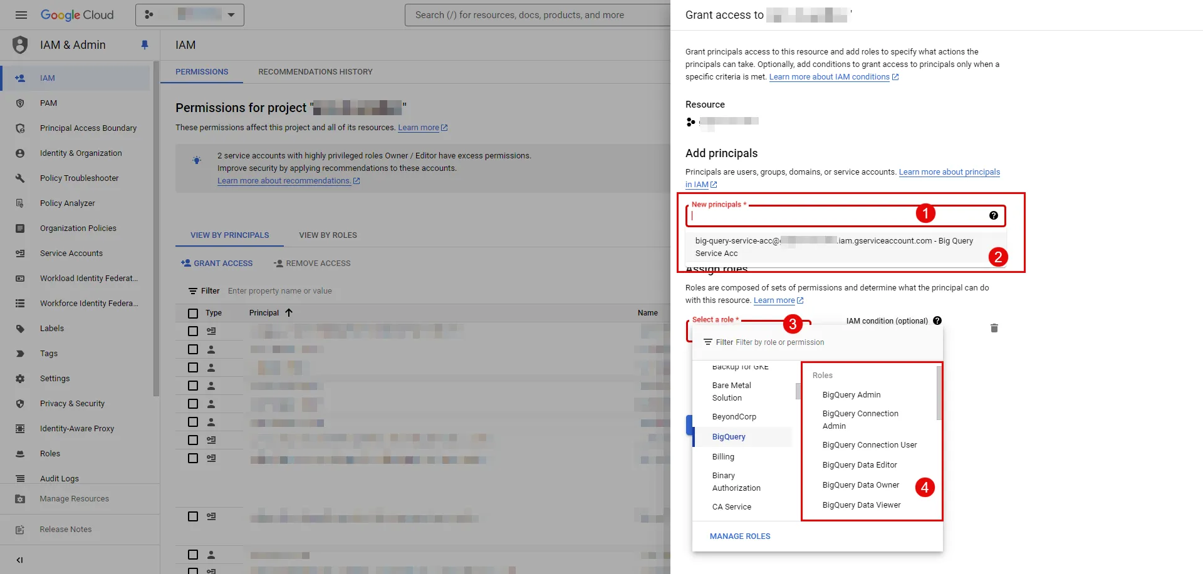Viewport: 1203px width, 574px height.
Task: Collapse the left navigation sidebar
Action: pos(19,560)
